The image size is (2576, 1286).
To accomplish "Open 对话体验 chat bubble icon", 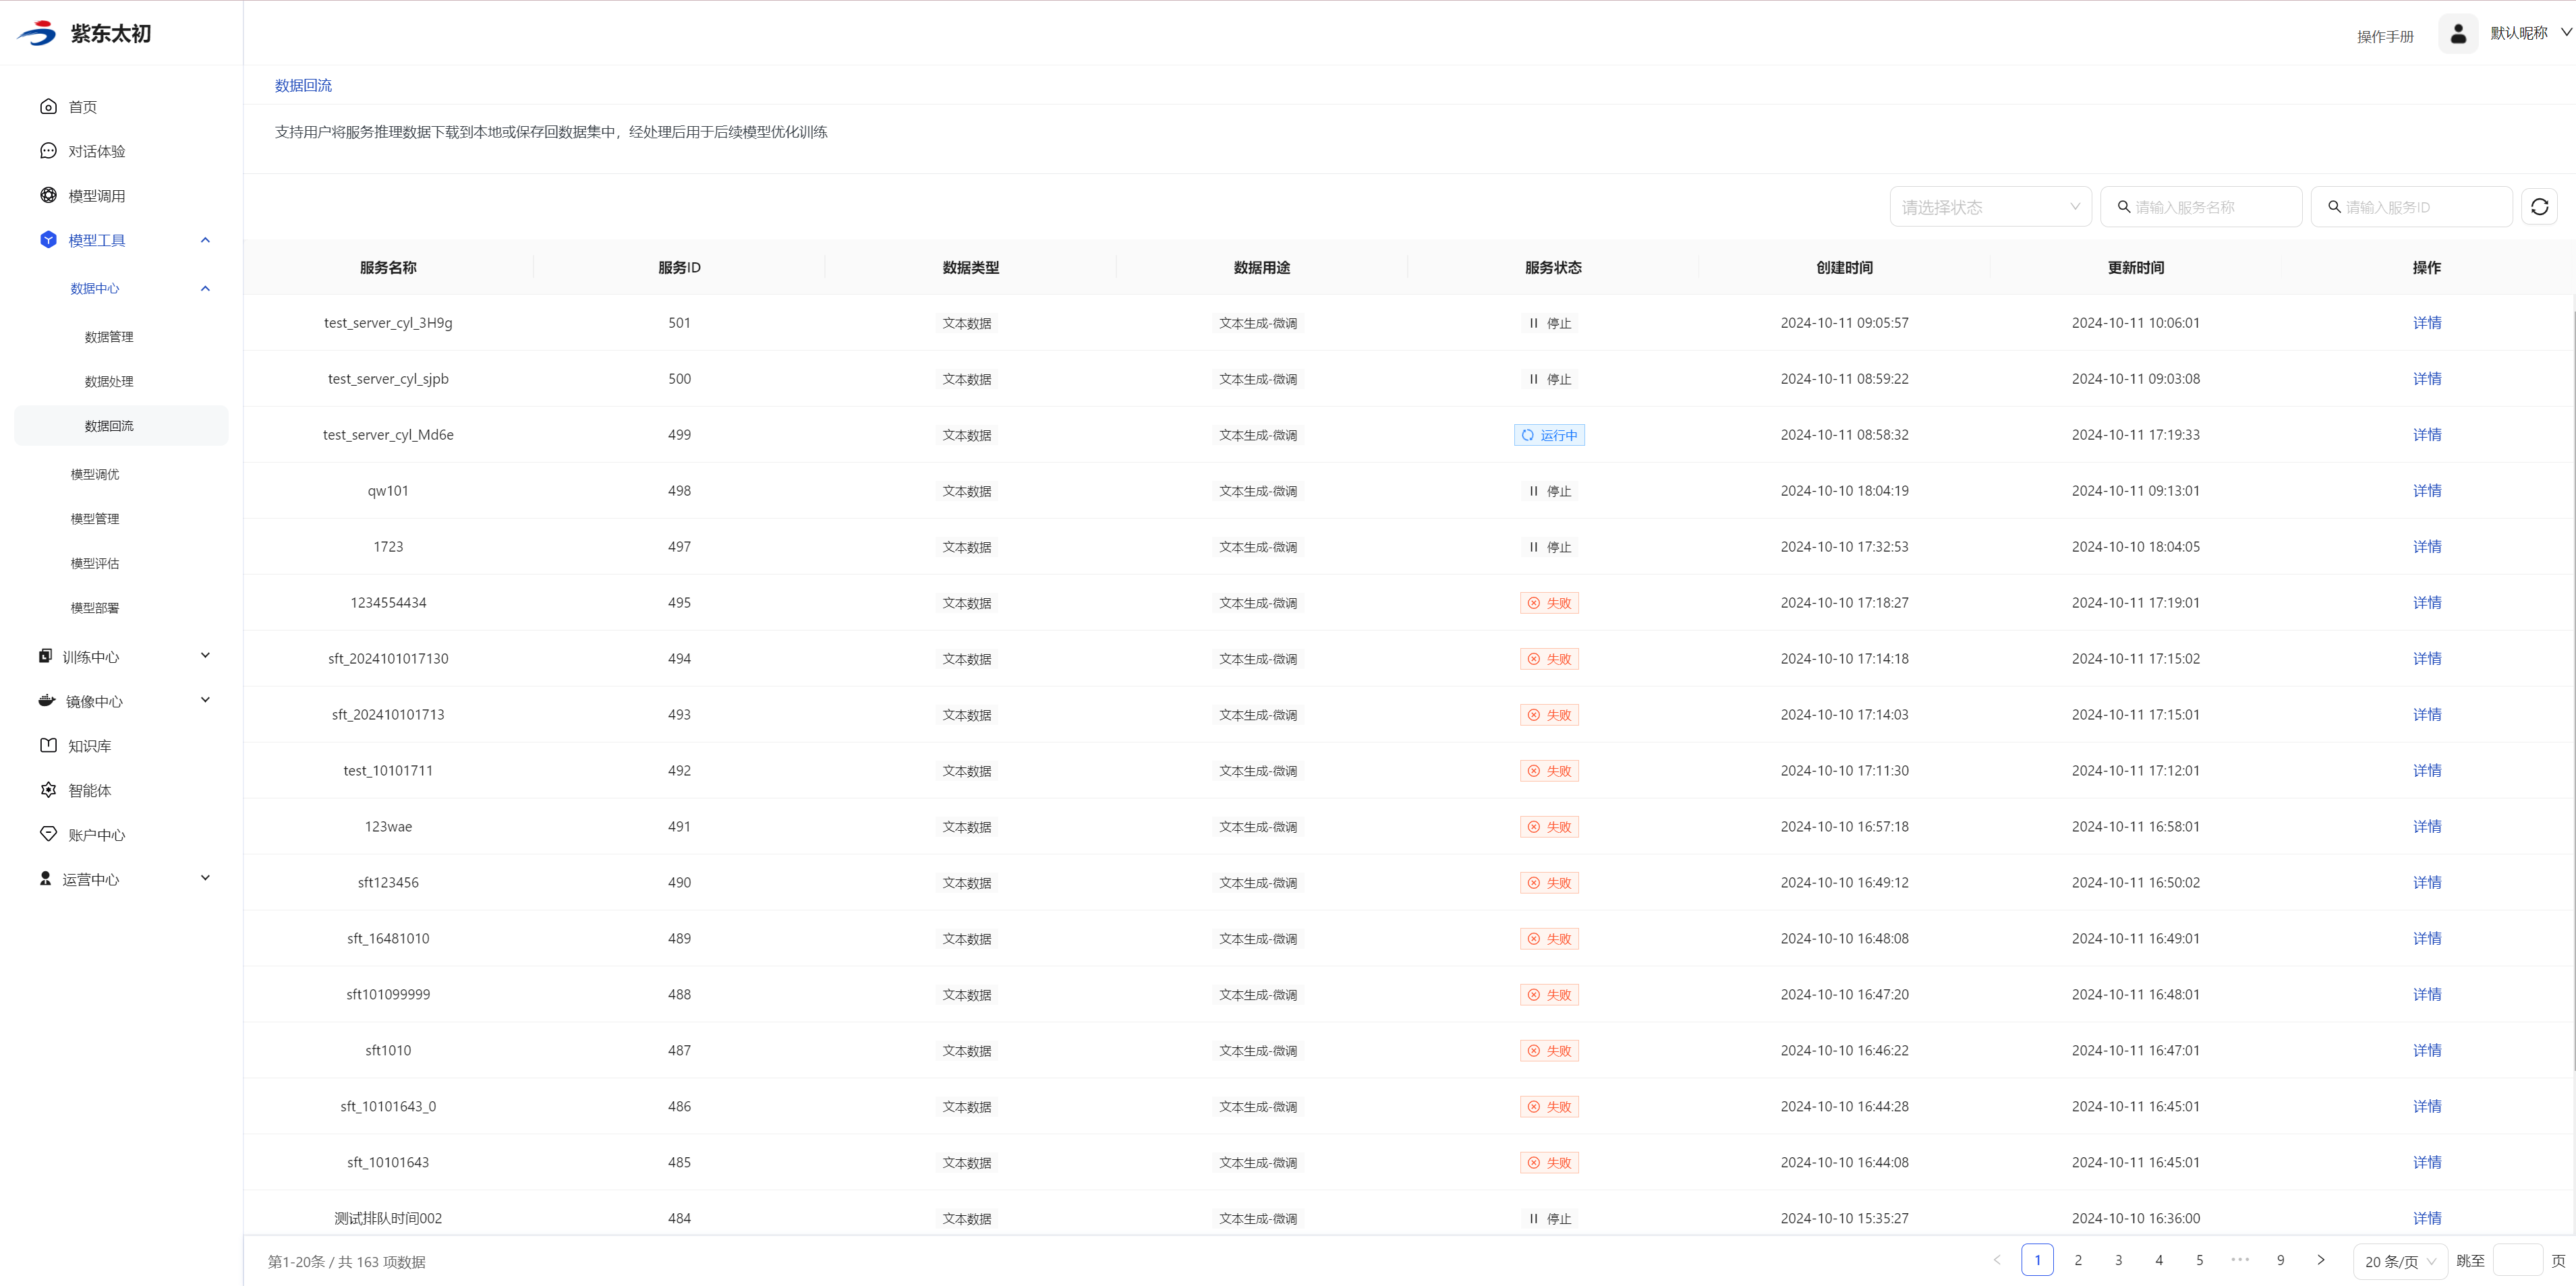I will tap(48, 151).
